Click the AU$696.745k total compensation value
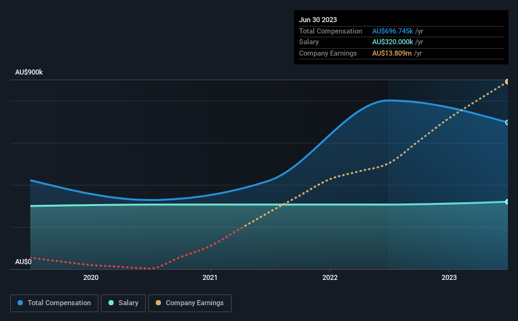Screen dimensions: 518x321 392,31
